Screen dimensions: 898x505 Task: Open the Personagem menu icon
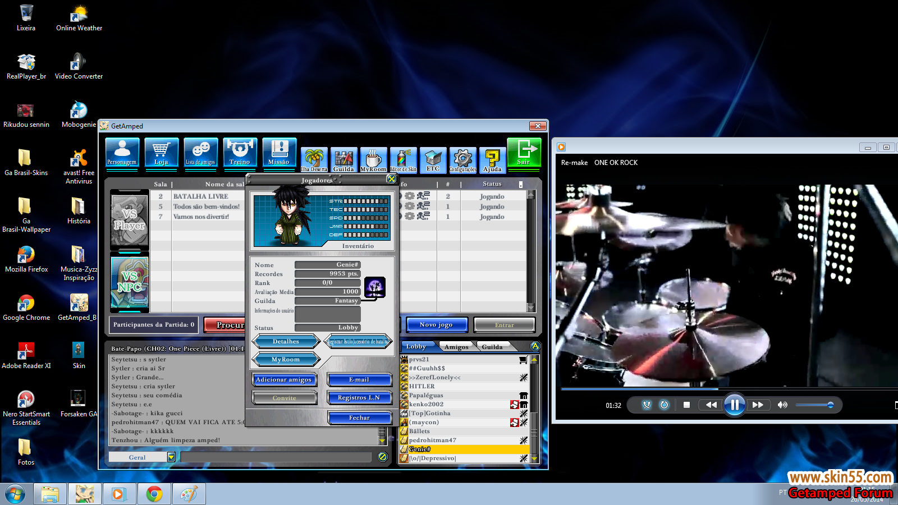pos(122,153)
